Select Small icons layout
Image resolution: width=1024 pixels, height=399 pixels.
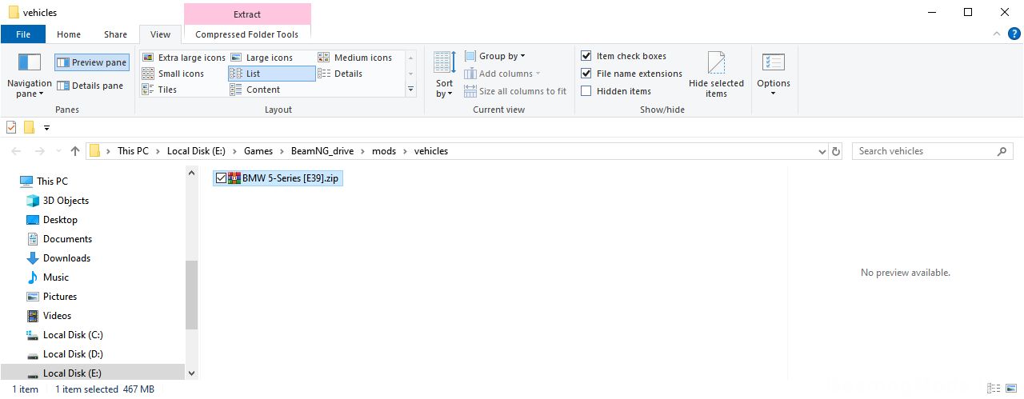point(173,74)
